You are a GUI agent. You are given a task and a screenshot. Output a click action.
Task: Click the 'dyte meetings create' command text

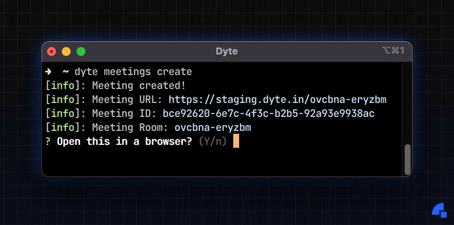pyautogui.click(x=133, y=71)
